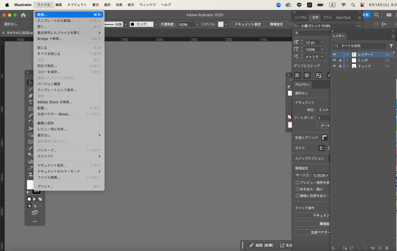This screenshot has height=251, width=397.
Task: Select the Column Graph tool
Action: (31, 161)
